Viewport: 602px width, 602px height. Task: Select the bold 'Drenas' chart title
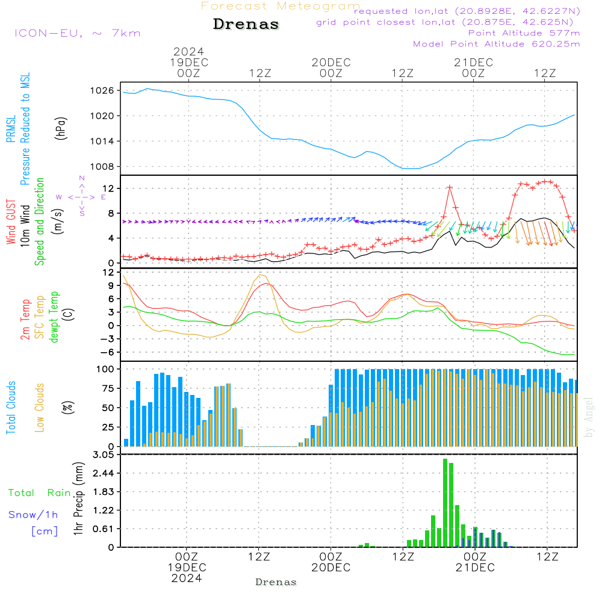tap(246, 24)
